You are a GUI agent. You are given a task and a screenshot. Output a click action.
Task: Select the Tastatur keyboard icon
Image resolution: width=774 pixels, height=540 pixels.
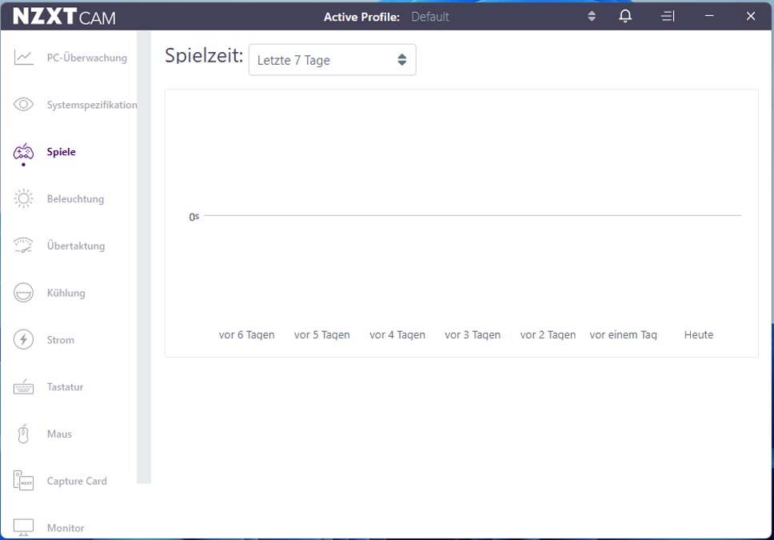(x=23, y=387)
